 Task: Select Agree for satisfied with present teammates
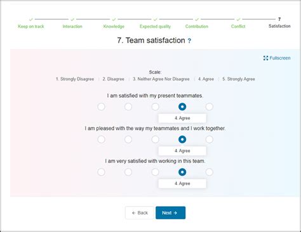pos(182,106)
